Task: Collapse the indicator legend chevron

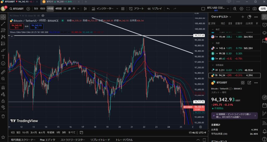Action: coord(12,36)
